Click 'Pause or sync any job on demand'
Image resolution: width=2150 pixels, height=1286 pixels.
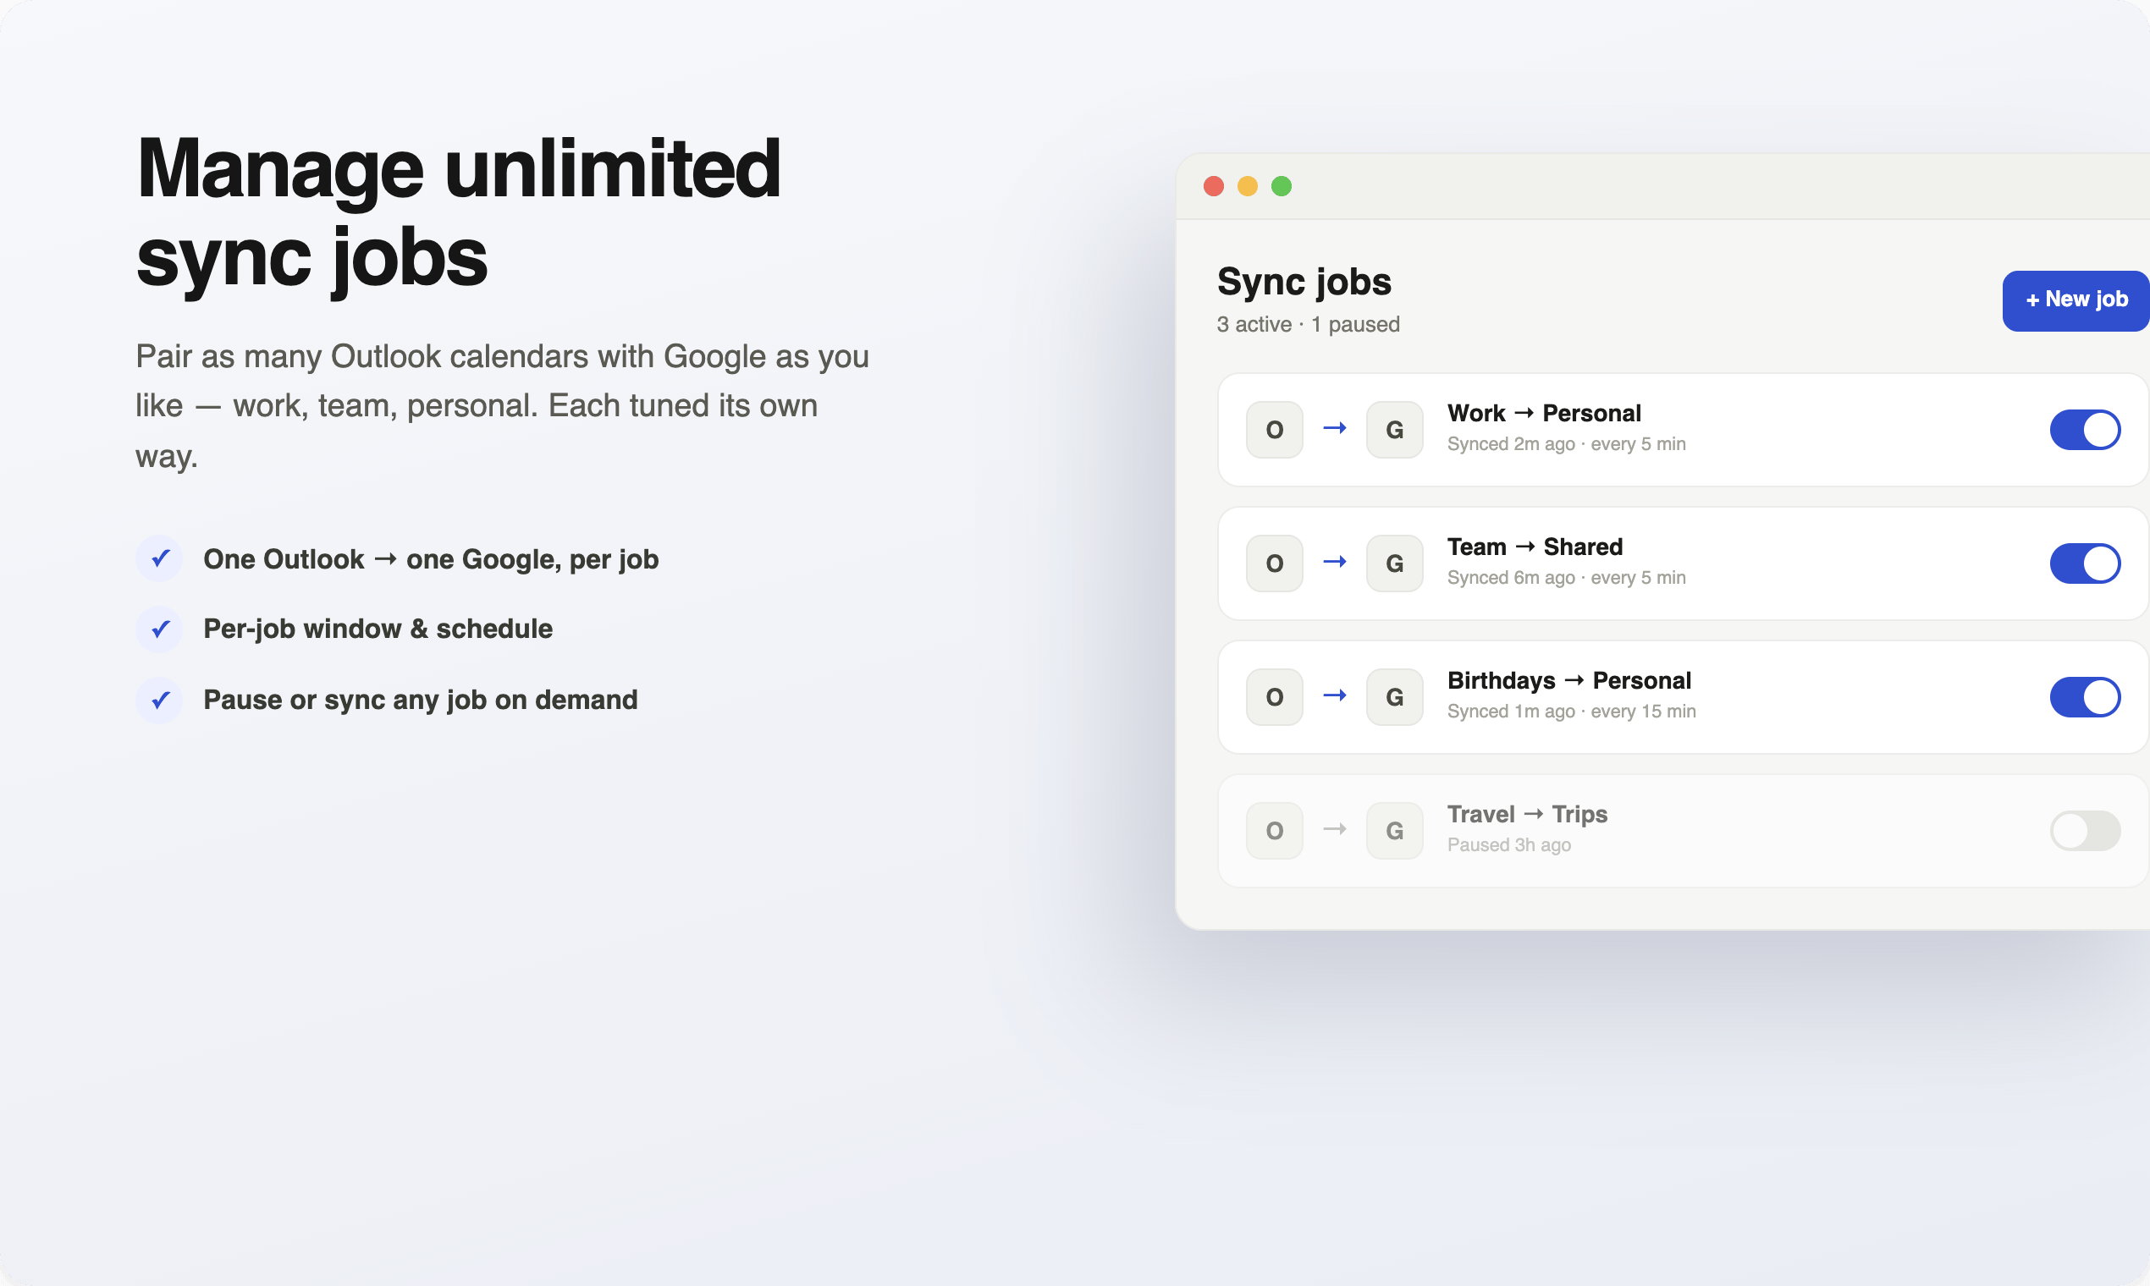tap(420, 701)
